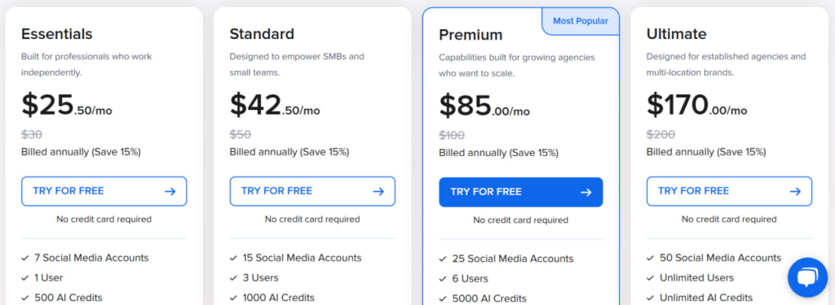835x305 pixels.
Task: Start Ultimate plan with Try For Free
Action: tap(729, 191)
